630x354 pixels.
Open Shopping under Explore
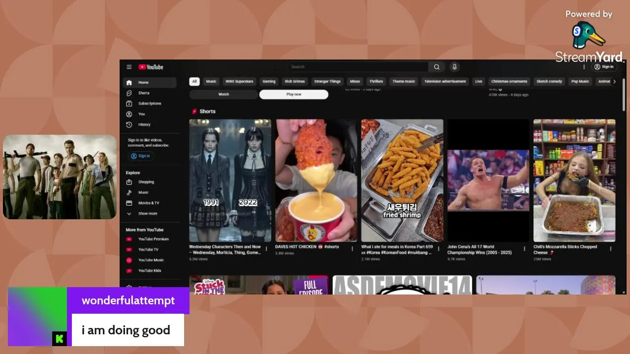149,182
